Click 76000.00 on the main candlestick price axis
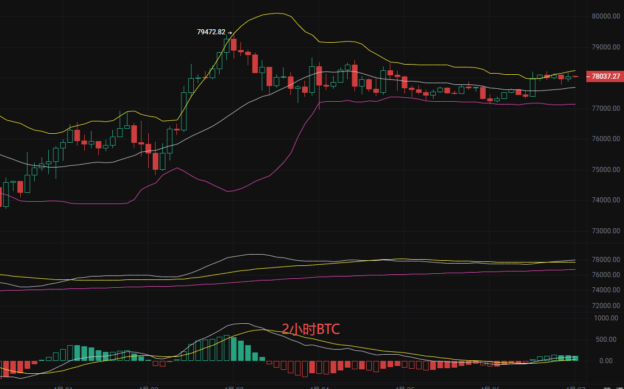Viewport: 624px width, 389px height. coord(605,139)
